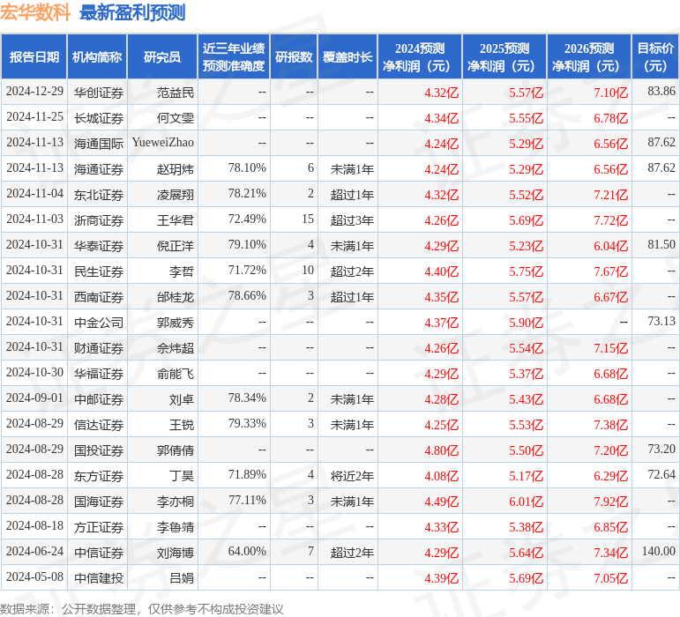Click the 最新盈利预测 heading text
This screenshot has height=617, width=680.
[132, 12]
